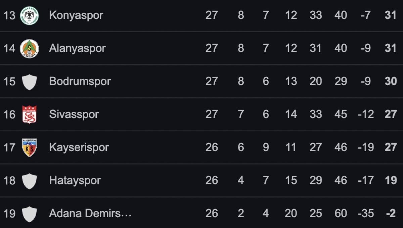Click Bodrumspor's 30 points total
Viewport: 403px width, 228px height.
pyautogui.click(x=391, y=82)
